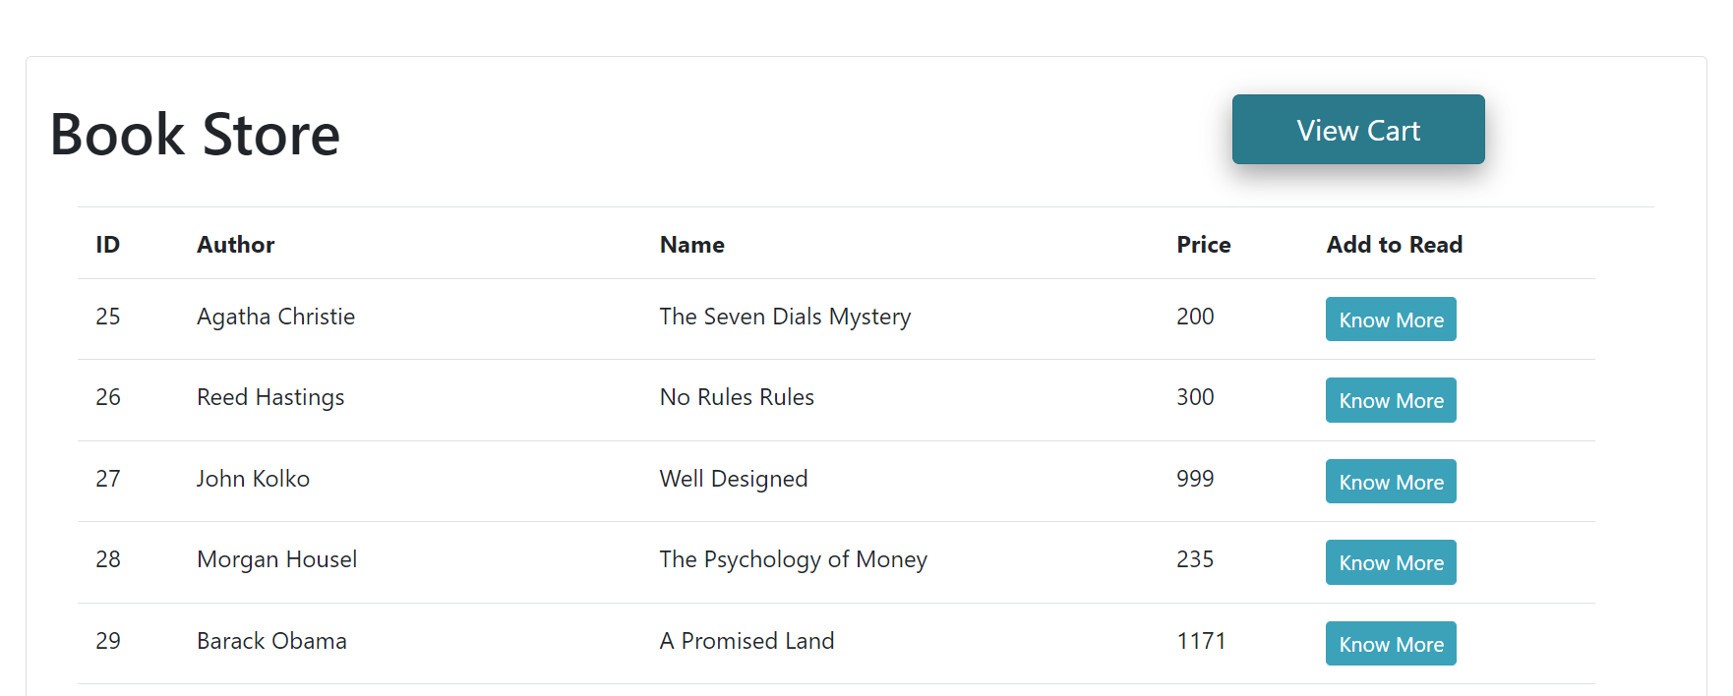Image resolution: width=1733 pixels, height=696 pixels.
Task: Select the Barack Obama author cell
Action: (271, 641)
